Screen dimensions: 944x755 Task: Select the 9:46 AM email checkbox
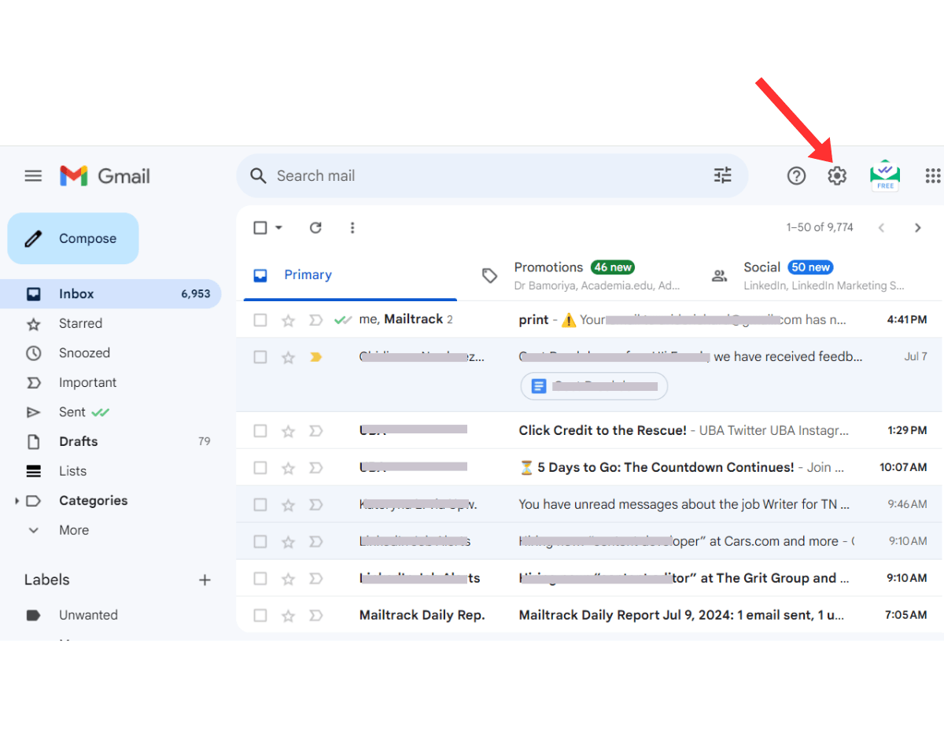pyautogui.click(x=260, y=505)
